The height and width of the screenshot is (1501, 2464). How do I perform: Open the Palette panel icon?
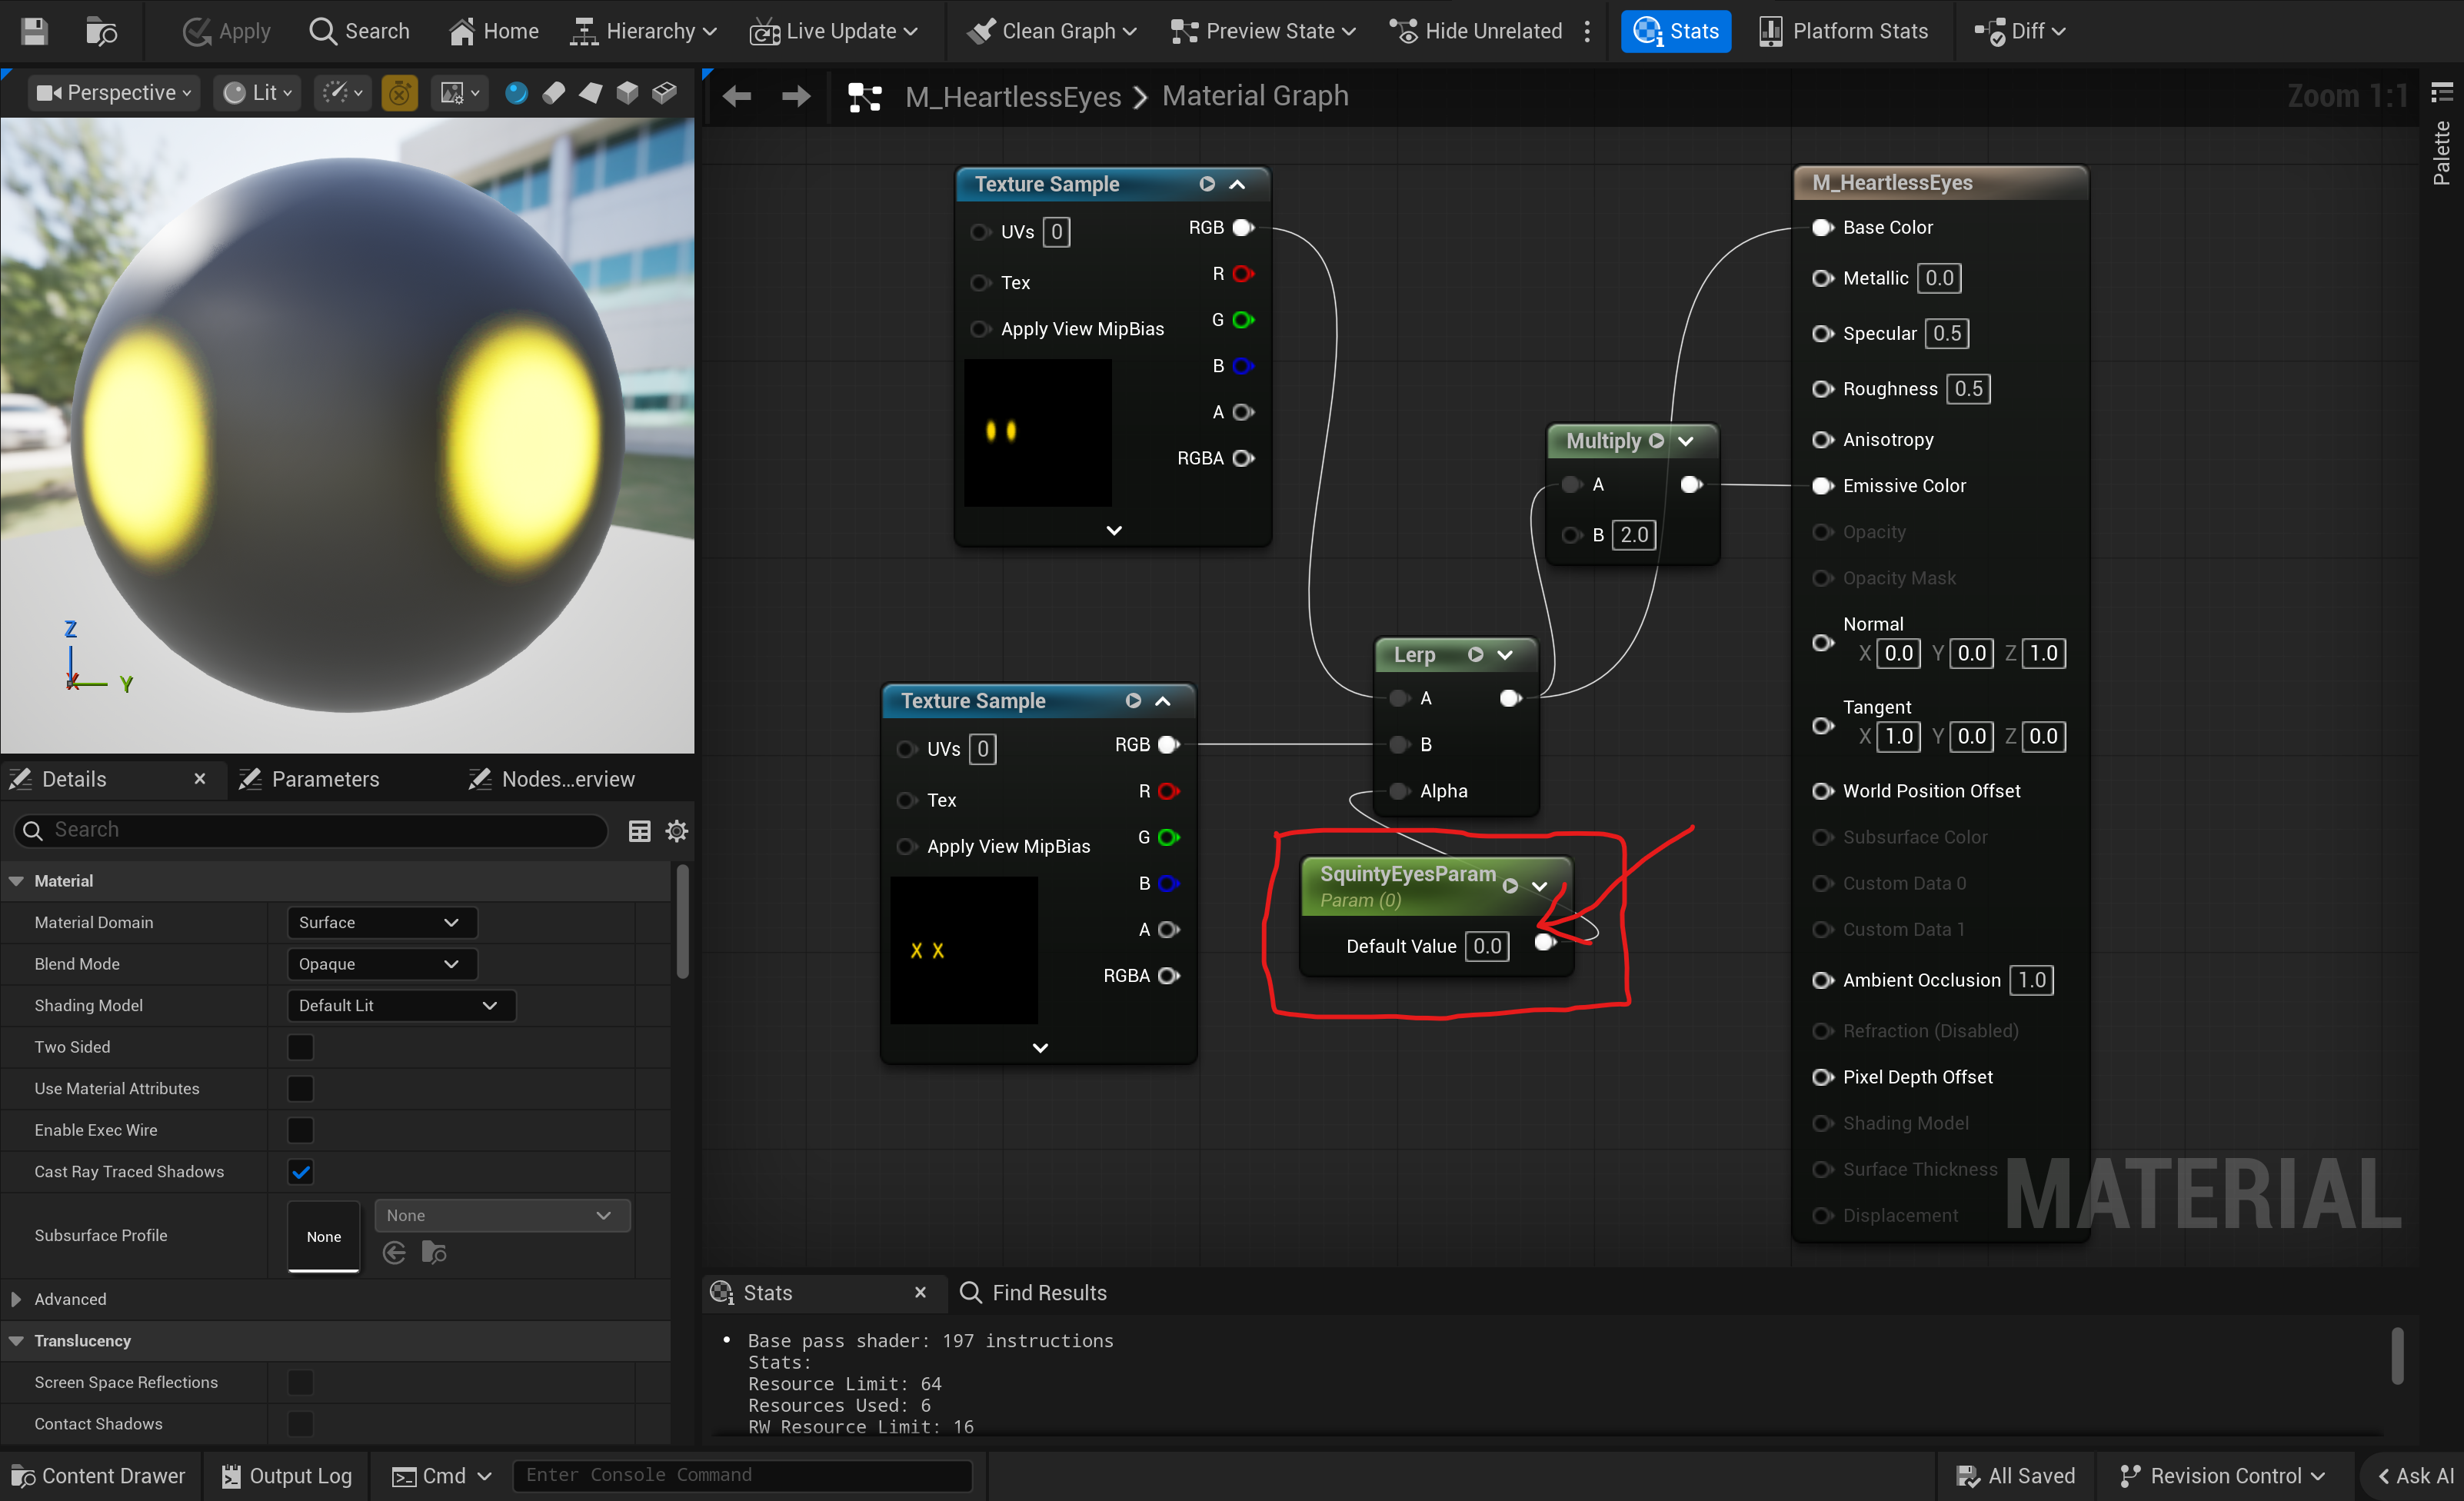click(2441, 93)
